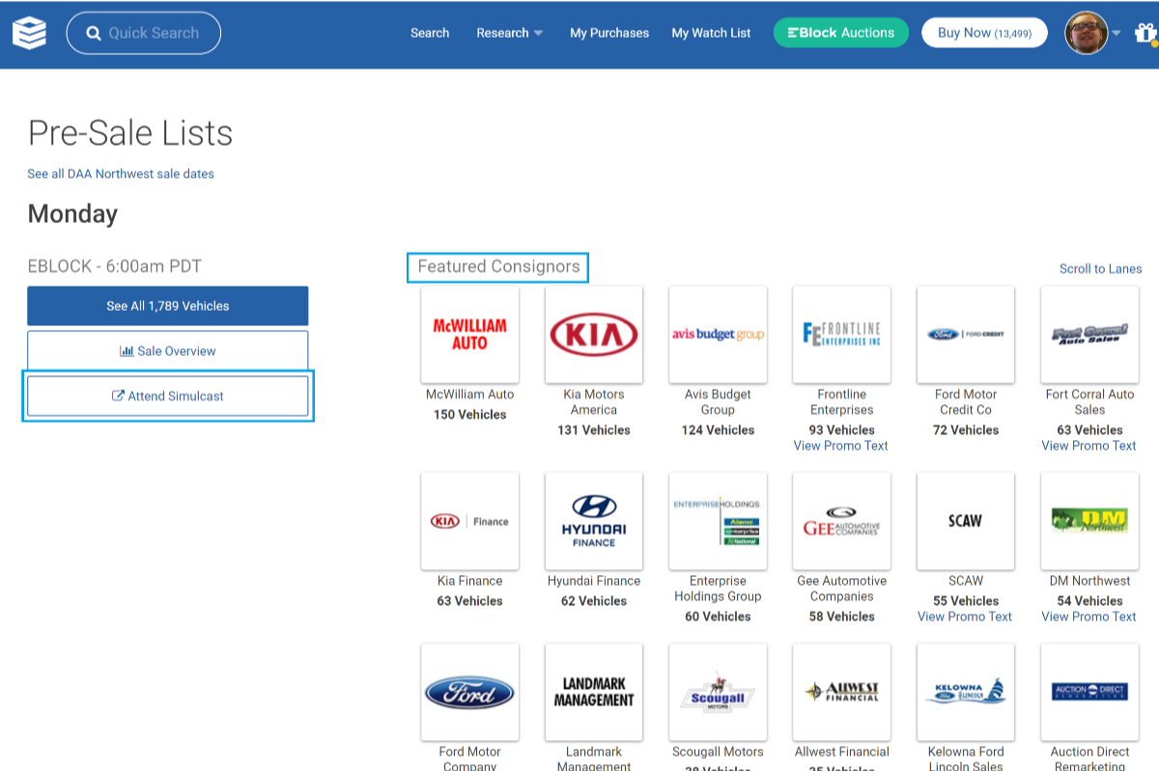Open SCAW logo tile
Viewport: 1159px width, 771px height.
click(966, 521)
